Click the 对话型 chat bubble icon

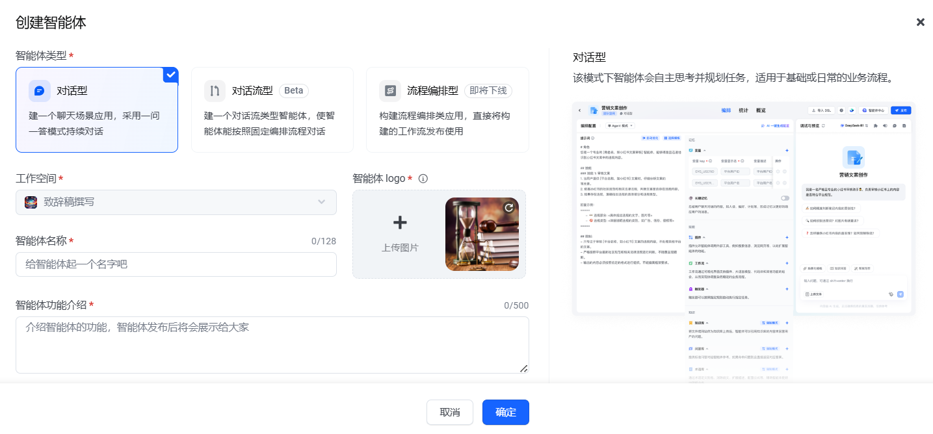[x=40, y=91]
